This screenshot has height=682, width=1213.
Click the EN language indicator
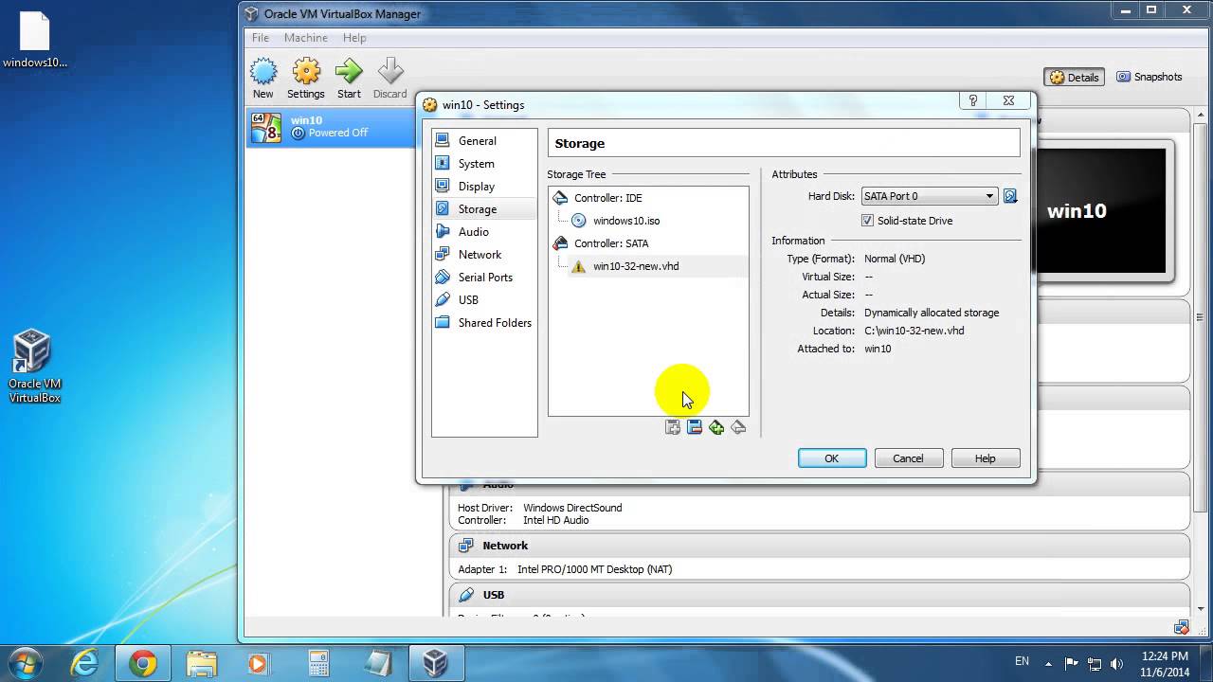click(x=1022, y=661)
